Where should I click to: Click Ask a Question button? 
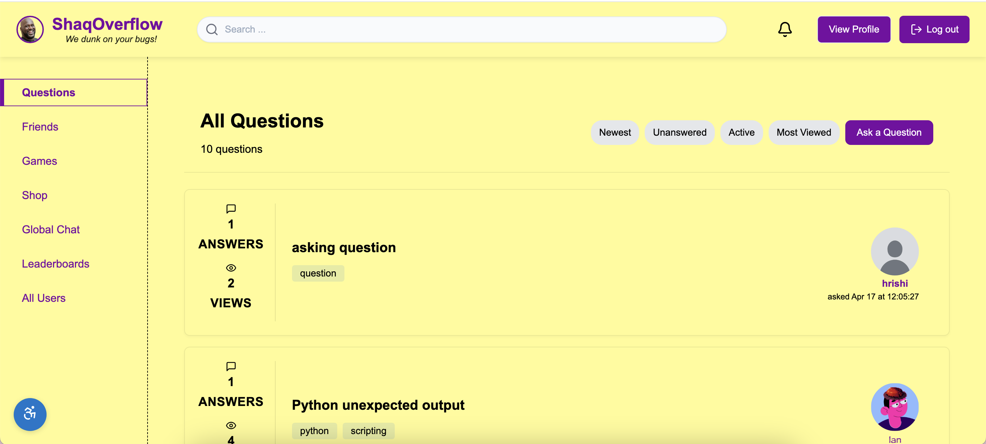[889, 133]
